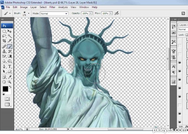Toggle the lock transparent pixels checkbox
188x134 pixels.
point(187,35)
